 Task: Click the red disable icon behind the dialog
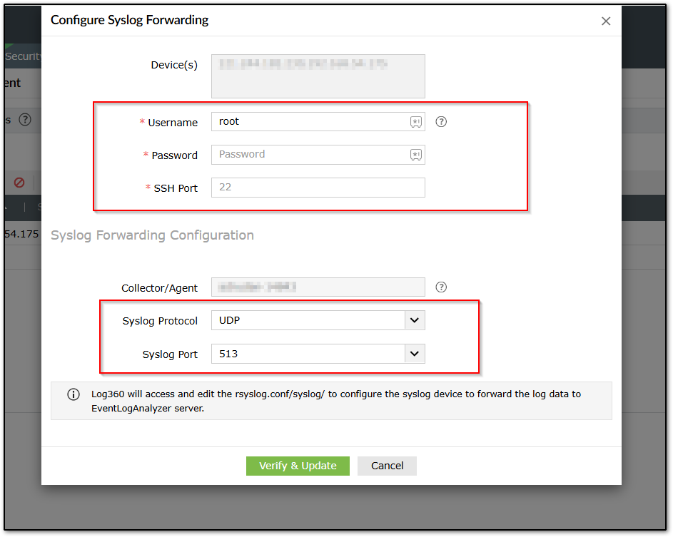click(x=19, y=183)
